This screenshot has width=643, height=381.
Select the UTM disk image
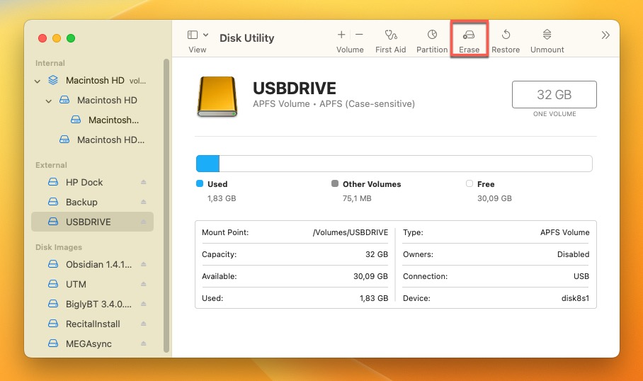tap(93, 284)
